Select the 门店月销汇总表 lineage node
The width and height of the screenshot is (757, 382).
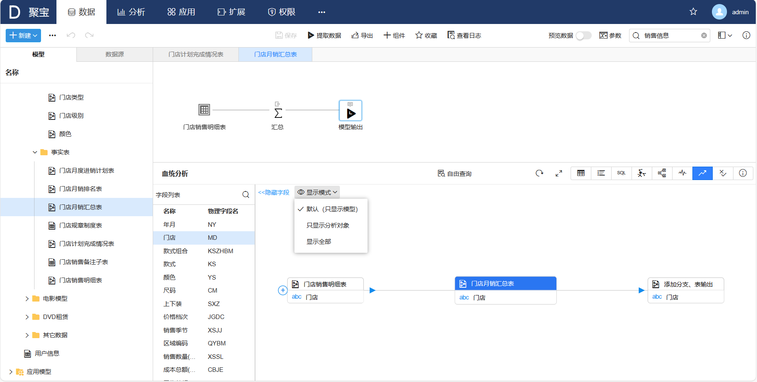(506, 290)
